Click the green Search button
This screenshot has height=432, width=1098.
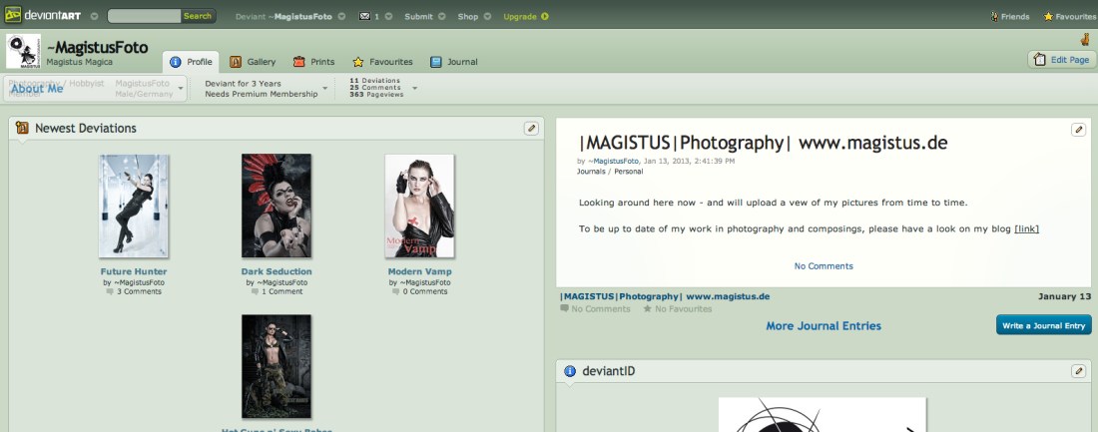198,16
